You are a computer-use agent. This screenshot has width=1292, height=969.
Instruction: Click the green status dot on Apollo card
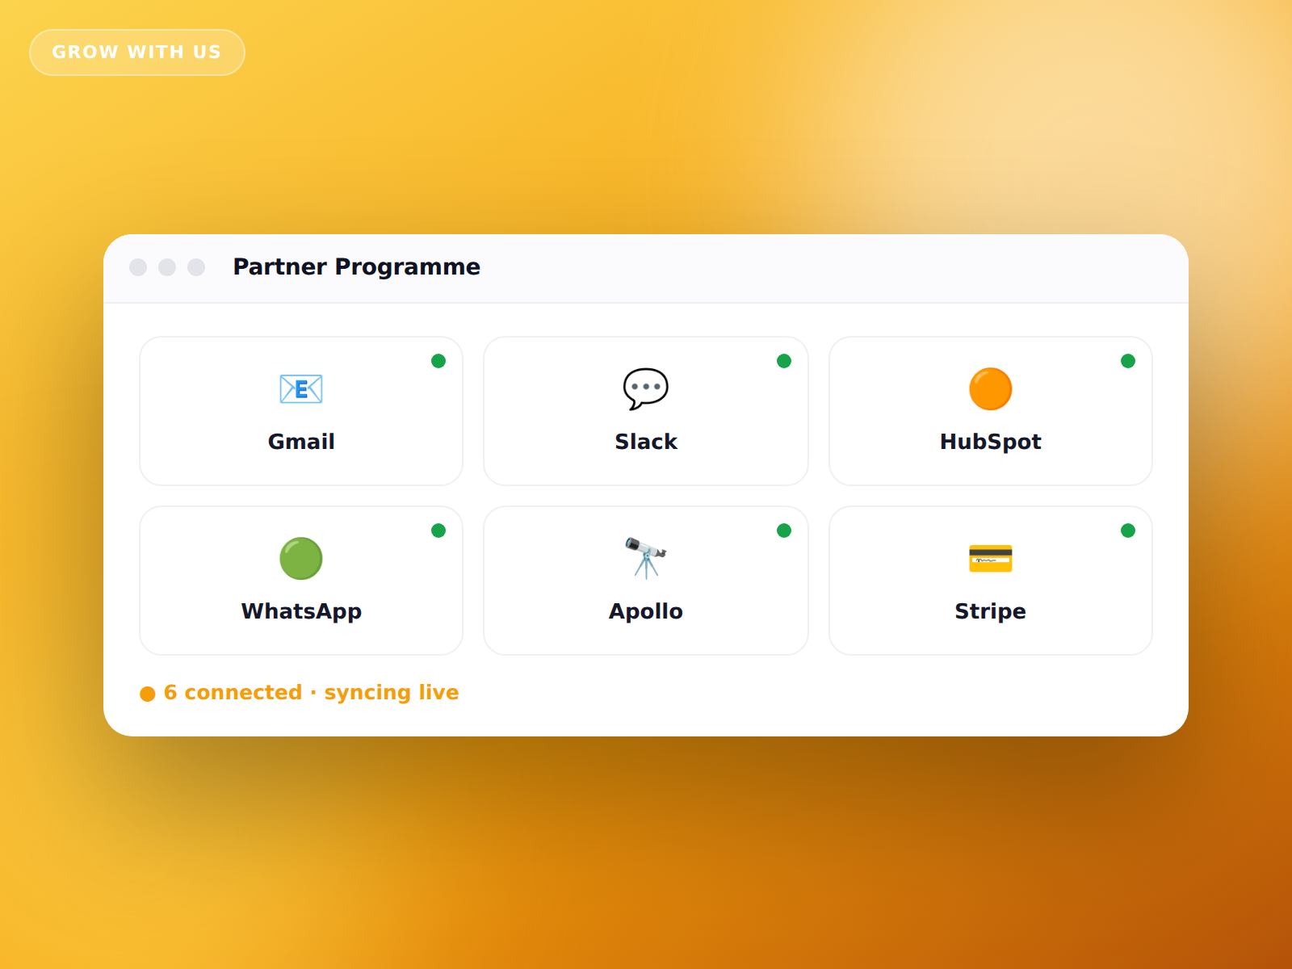tap(784, 531)
